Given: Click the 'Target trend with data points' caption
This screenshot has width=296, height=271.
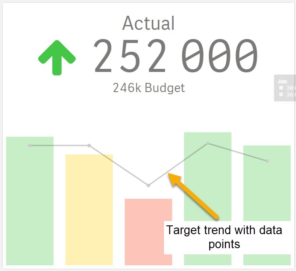Looking at the screenshot, I should 224,237.
